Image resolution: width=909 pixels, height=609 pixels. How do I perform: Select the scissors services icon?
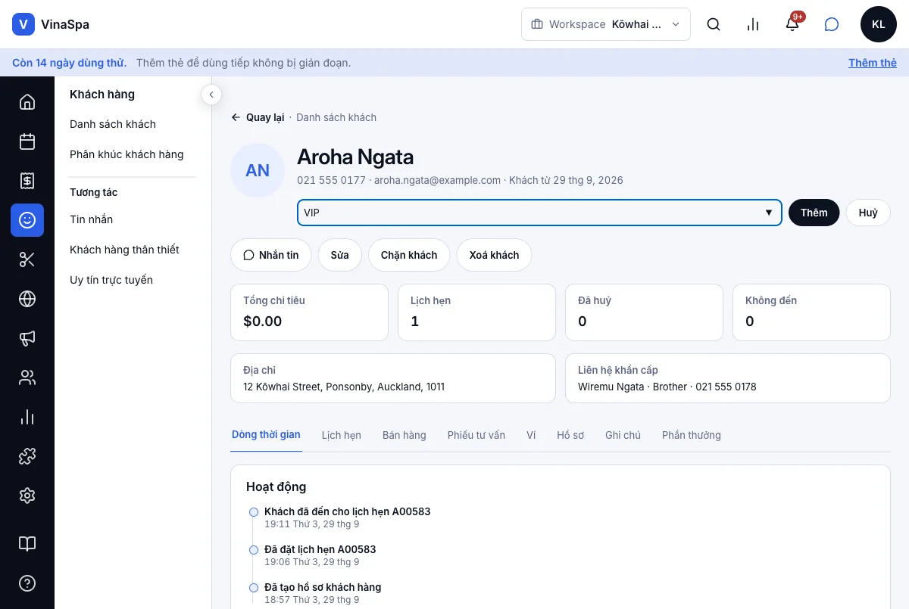(x=27, y=259)
